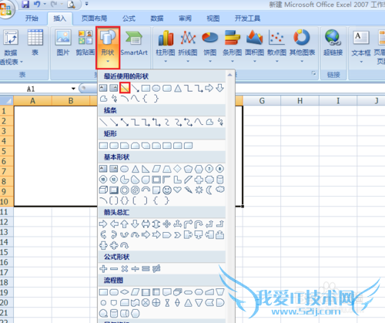This screenshot has height=323, width=385.
Task: Switch to the 审阅 (Review) tab
Action: click(185, 19)
